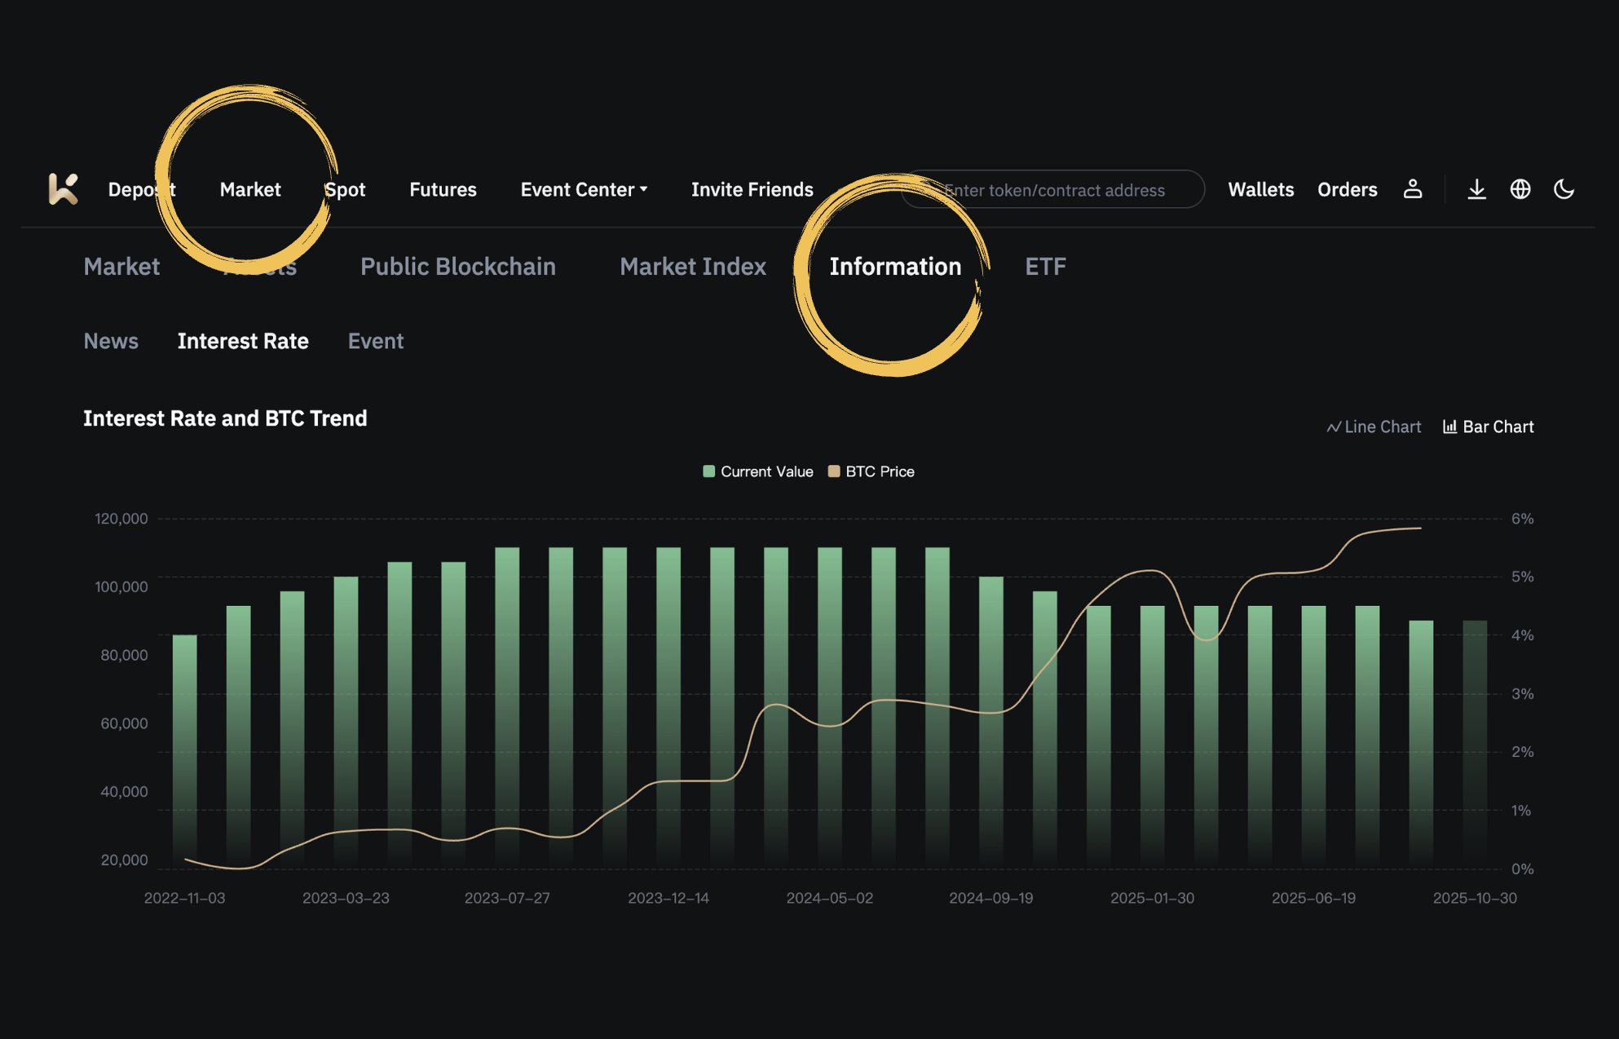Open the user profile icon
The width and height of the screenshot is (1619, 1039).
(x=1413, y=189)
